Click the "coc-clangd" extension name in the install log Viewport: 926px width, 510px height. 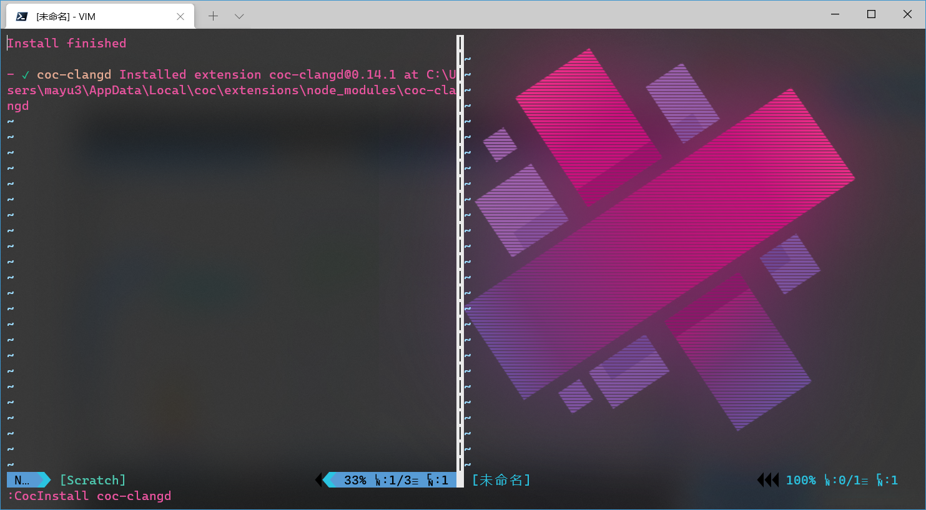point(74,75)
